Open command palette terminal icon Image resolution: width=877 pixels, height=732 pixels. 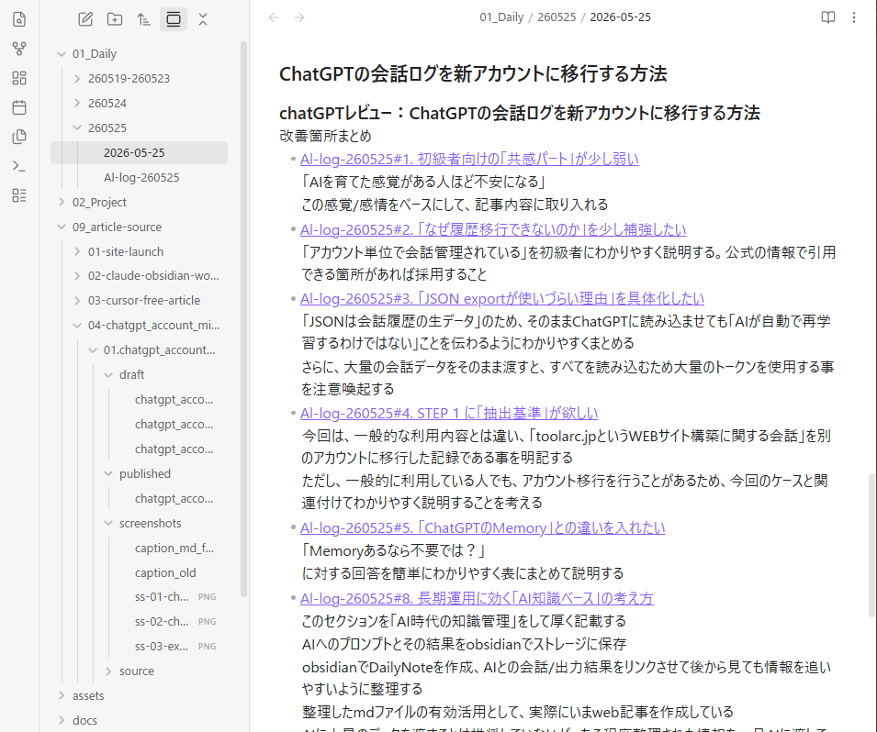19,166
